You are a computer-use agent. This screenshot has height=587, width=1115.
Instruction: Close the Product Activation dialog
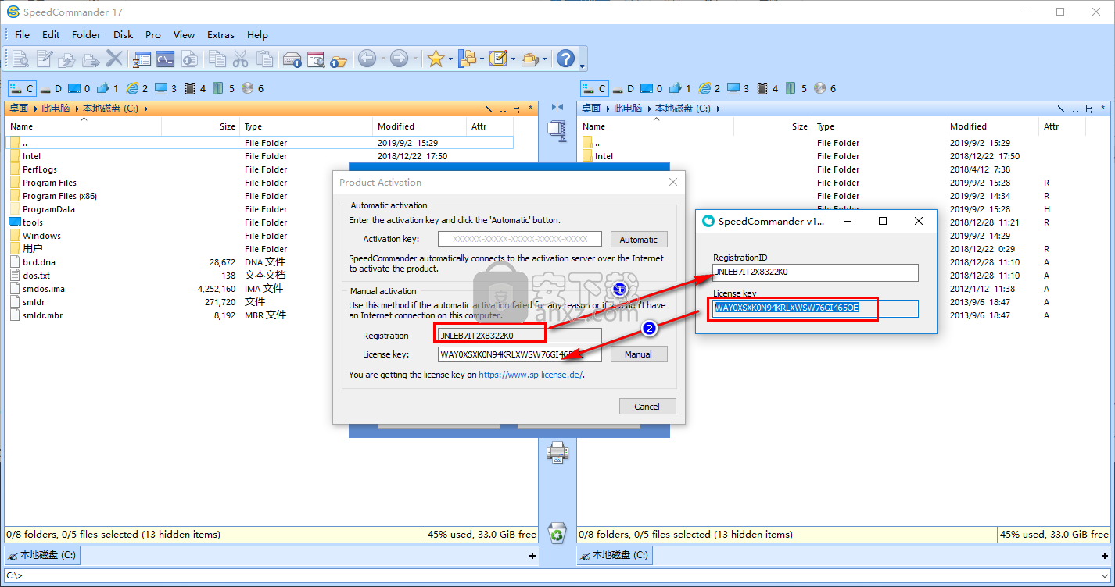pyautogui.click(x=673, y=182)
